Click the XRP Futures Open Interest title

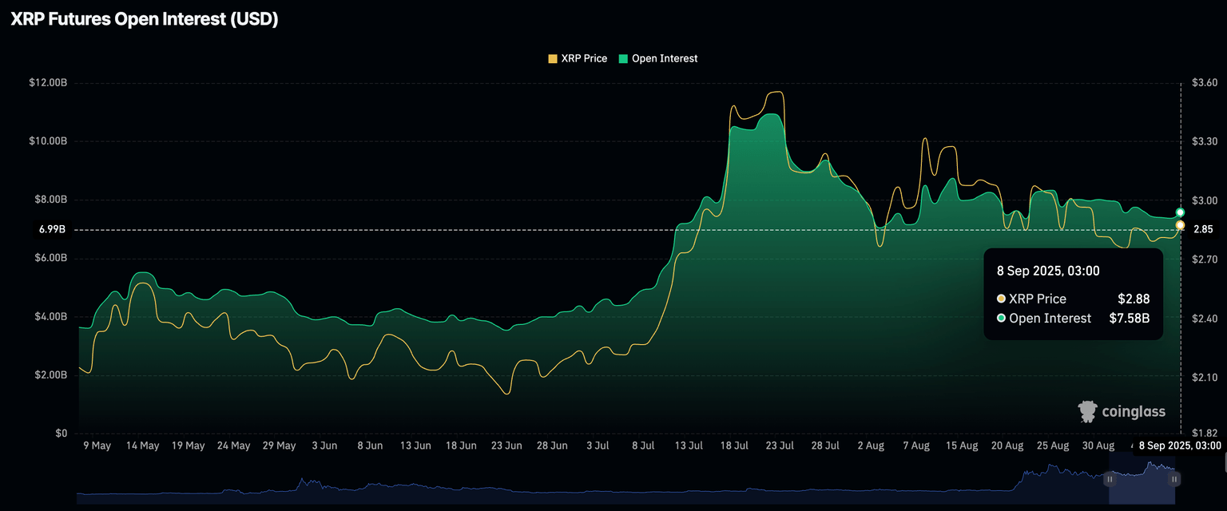(x=144, y=20)
